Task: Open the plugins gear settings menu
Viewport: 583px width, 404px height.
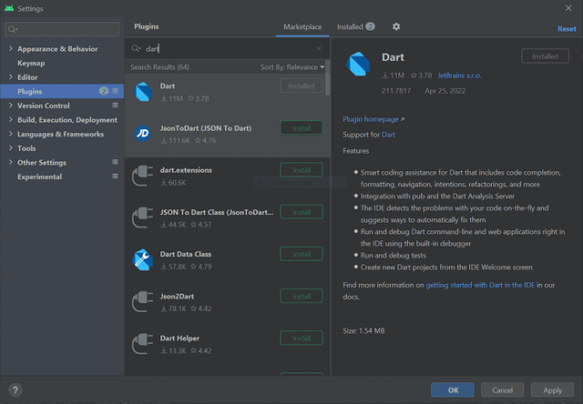Action: pyautogui.click(x=396, y=26)
